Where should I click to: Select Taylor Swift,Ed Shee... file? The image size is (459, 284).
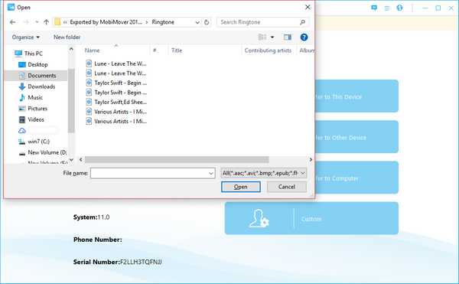point(116,102)
